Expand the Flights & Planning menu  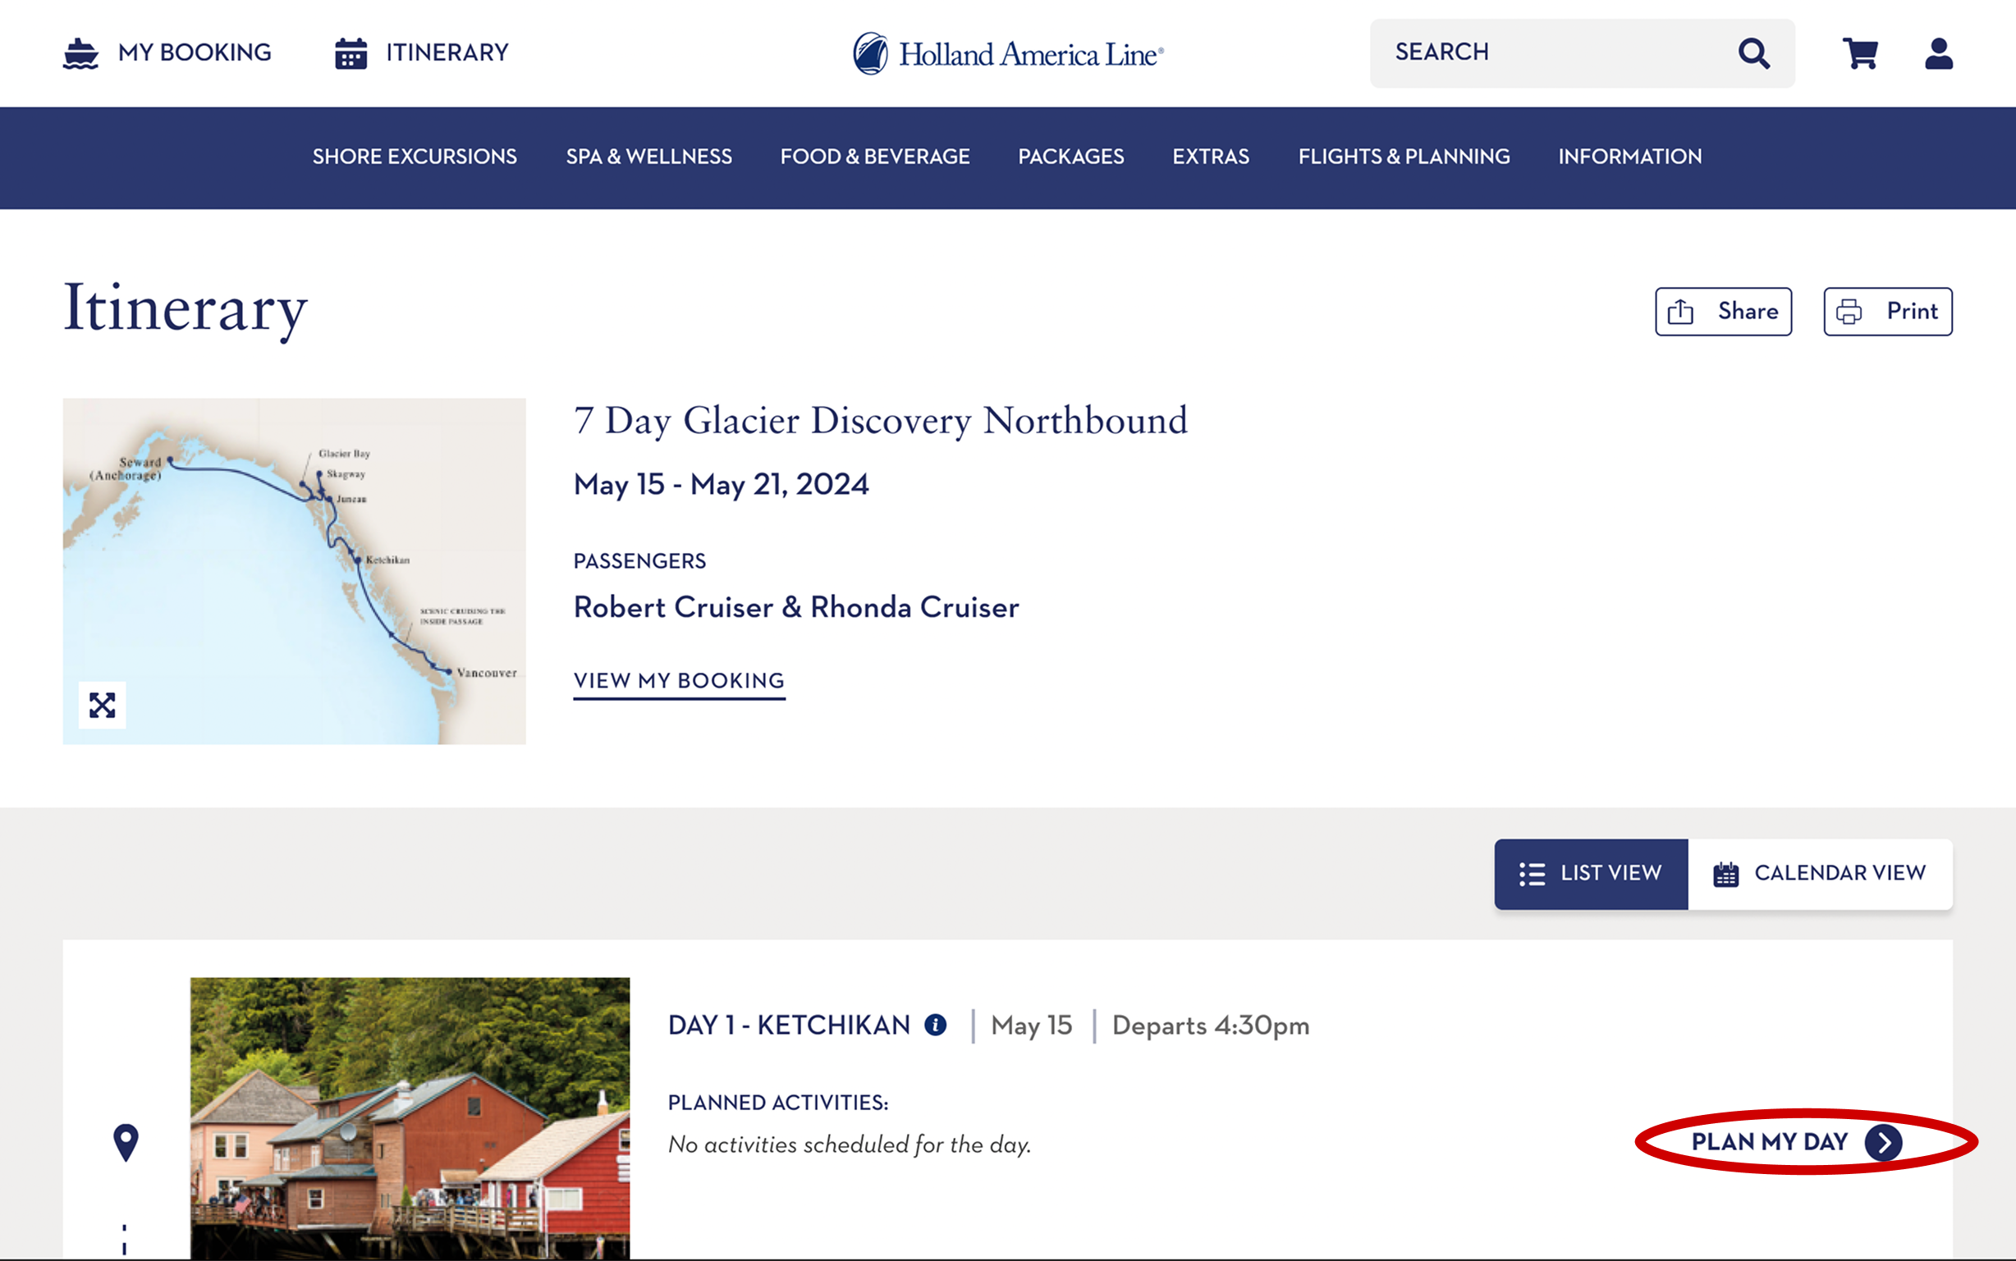tap(1404, 157)
